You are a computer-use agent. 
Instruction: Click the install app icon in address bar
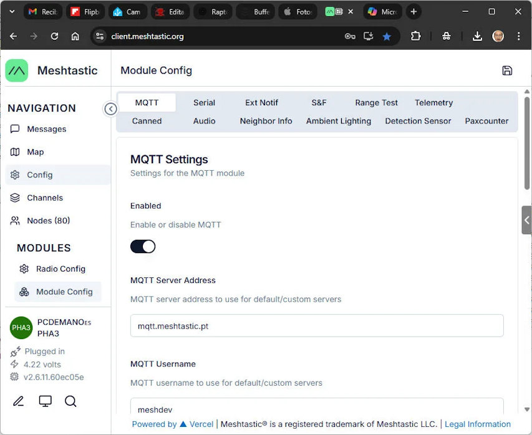pos(368,36)
